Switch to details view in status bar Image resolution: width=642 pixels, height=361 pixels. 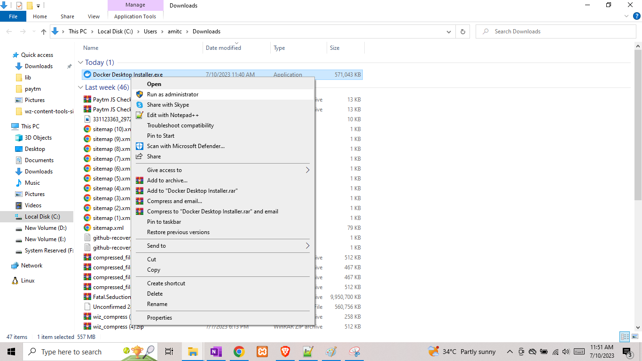tap(625, 337)
